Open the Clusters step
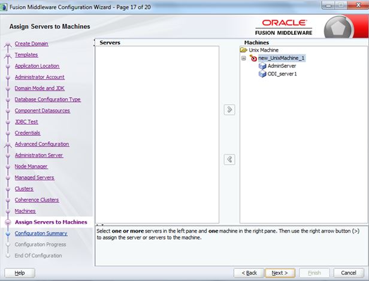 point(24,189)
